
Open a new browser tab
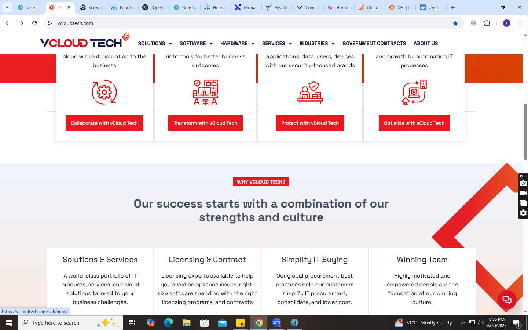coord(453,7)
